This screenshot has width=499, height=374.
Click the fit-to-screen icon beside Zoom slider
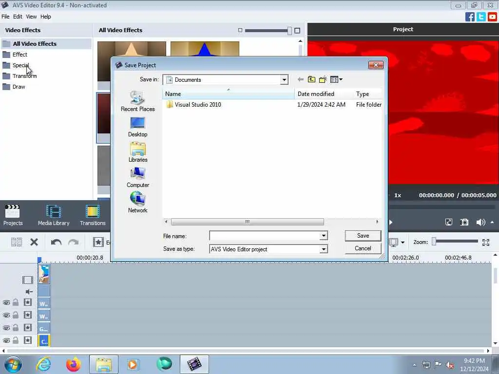tap(486, 243)
